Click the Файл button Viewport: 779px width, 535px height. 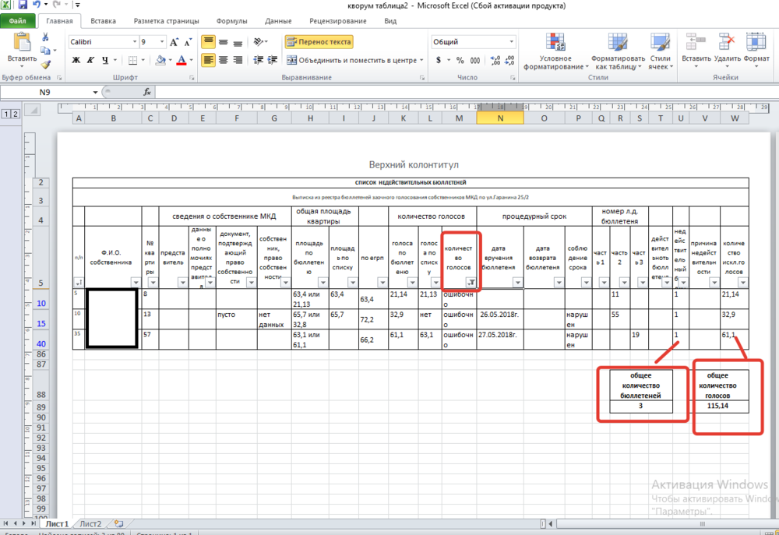click(x=17, y=21)
